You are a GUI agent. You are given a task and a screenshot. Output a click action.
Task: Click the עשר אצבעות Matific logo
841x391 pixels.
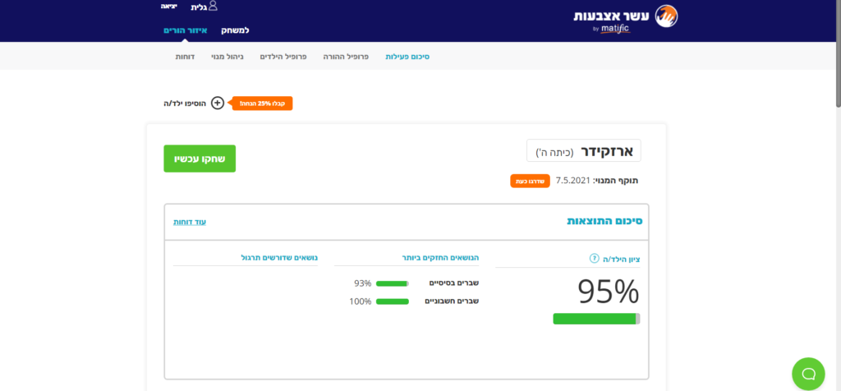click(x=625, y=19)
